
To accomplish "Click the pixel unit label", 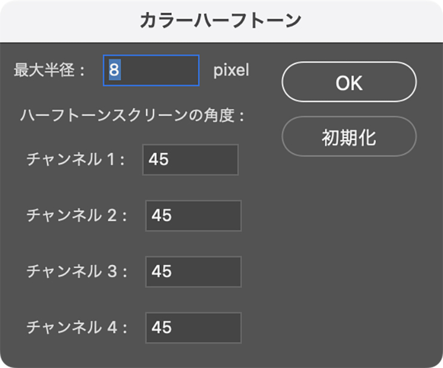I will pos(230,71).
